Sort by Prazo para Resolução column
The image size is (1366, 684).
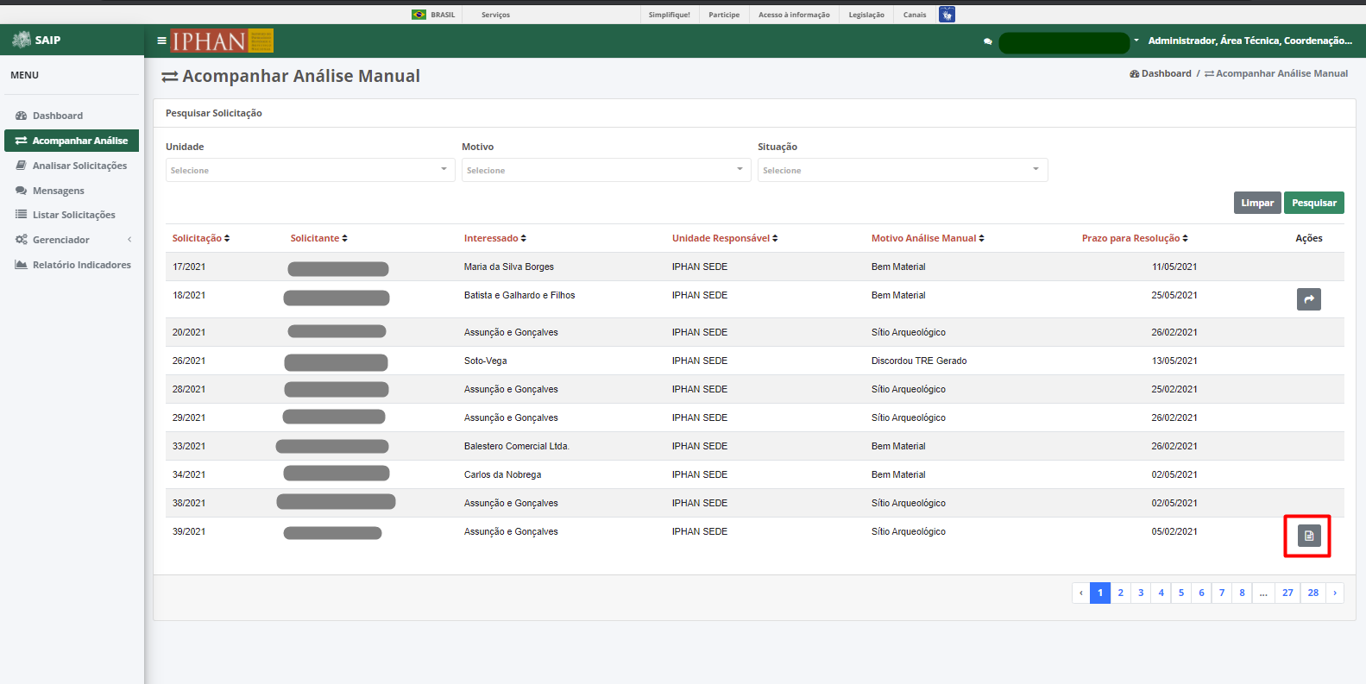(1135, 238)
